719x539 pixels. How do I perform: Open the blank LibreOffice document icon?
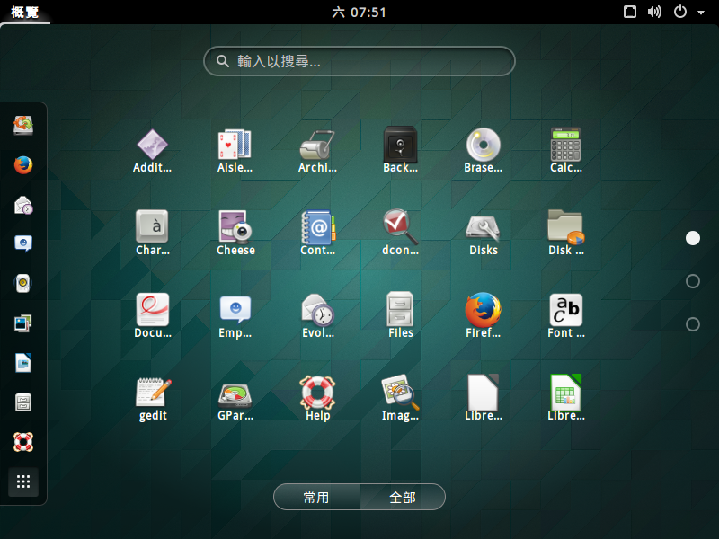[483, 393]
